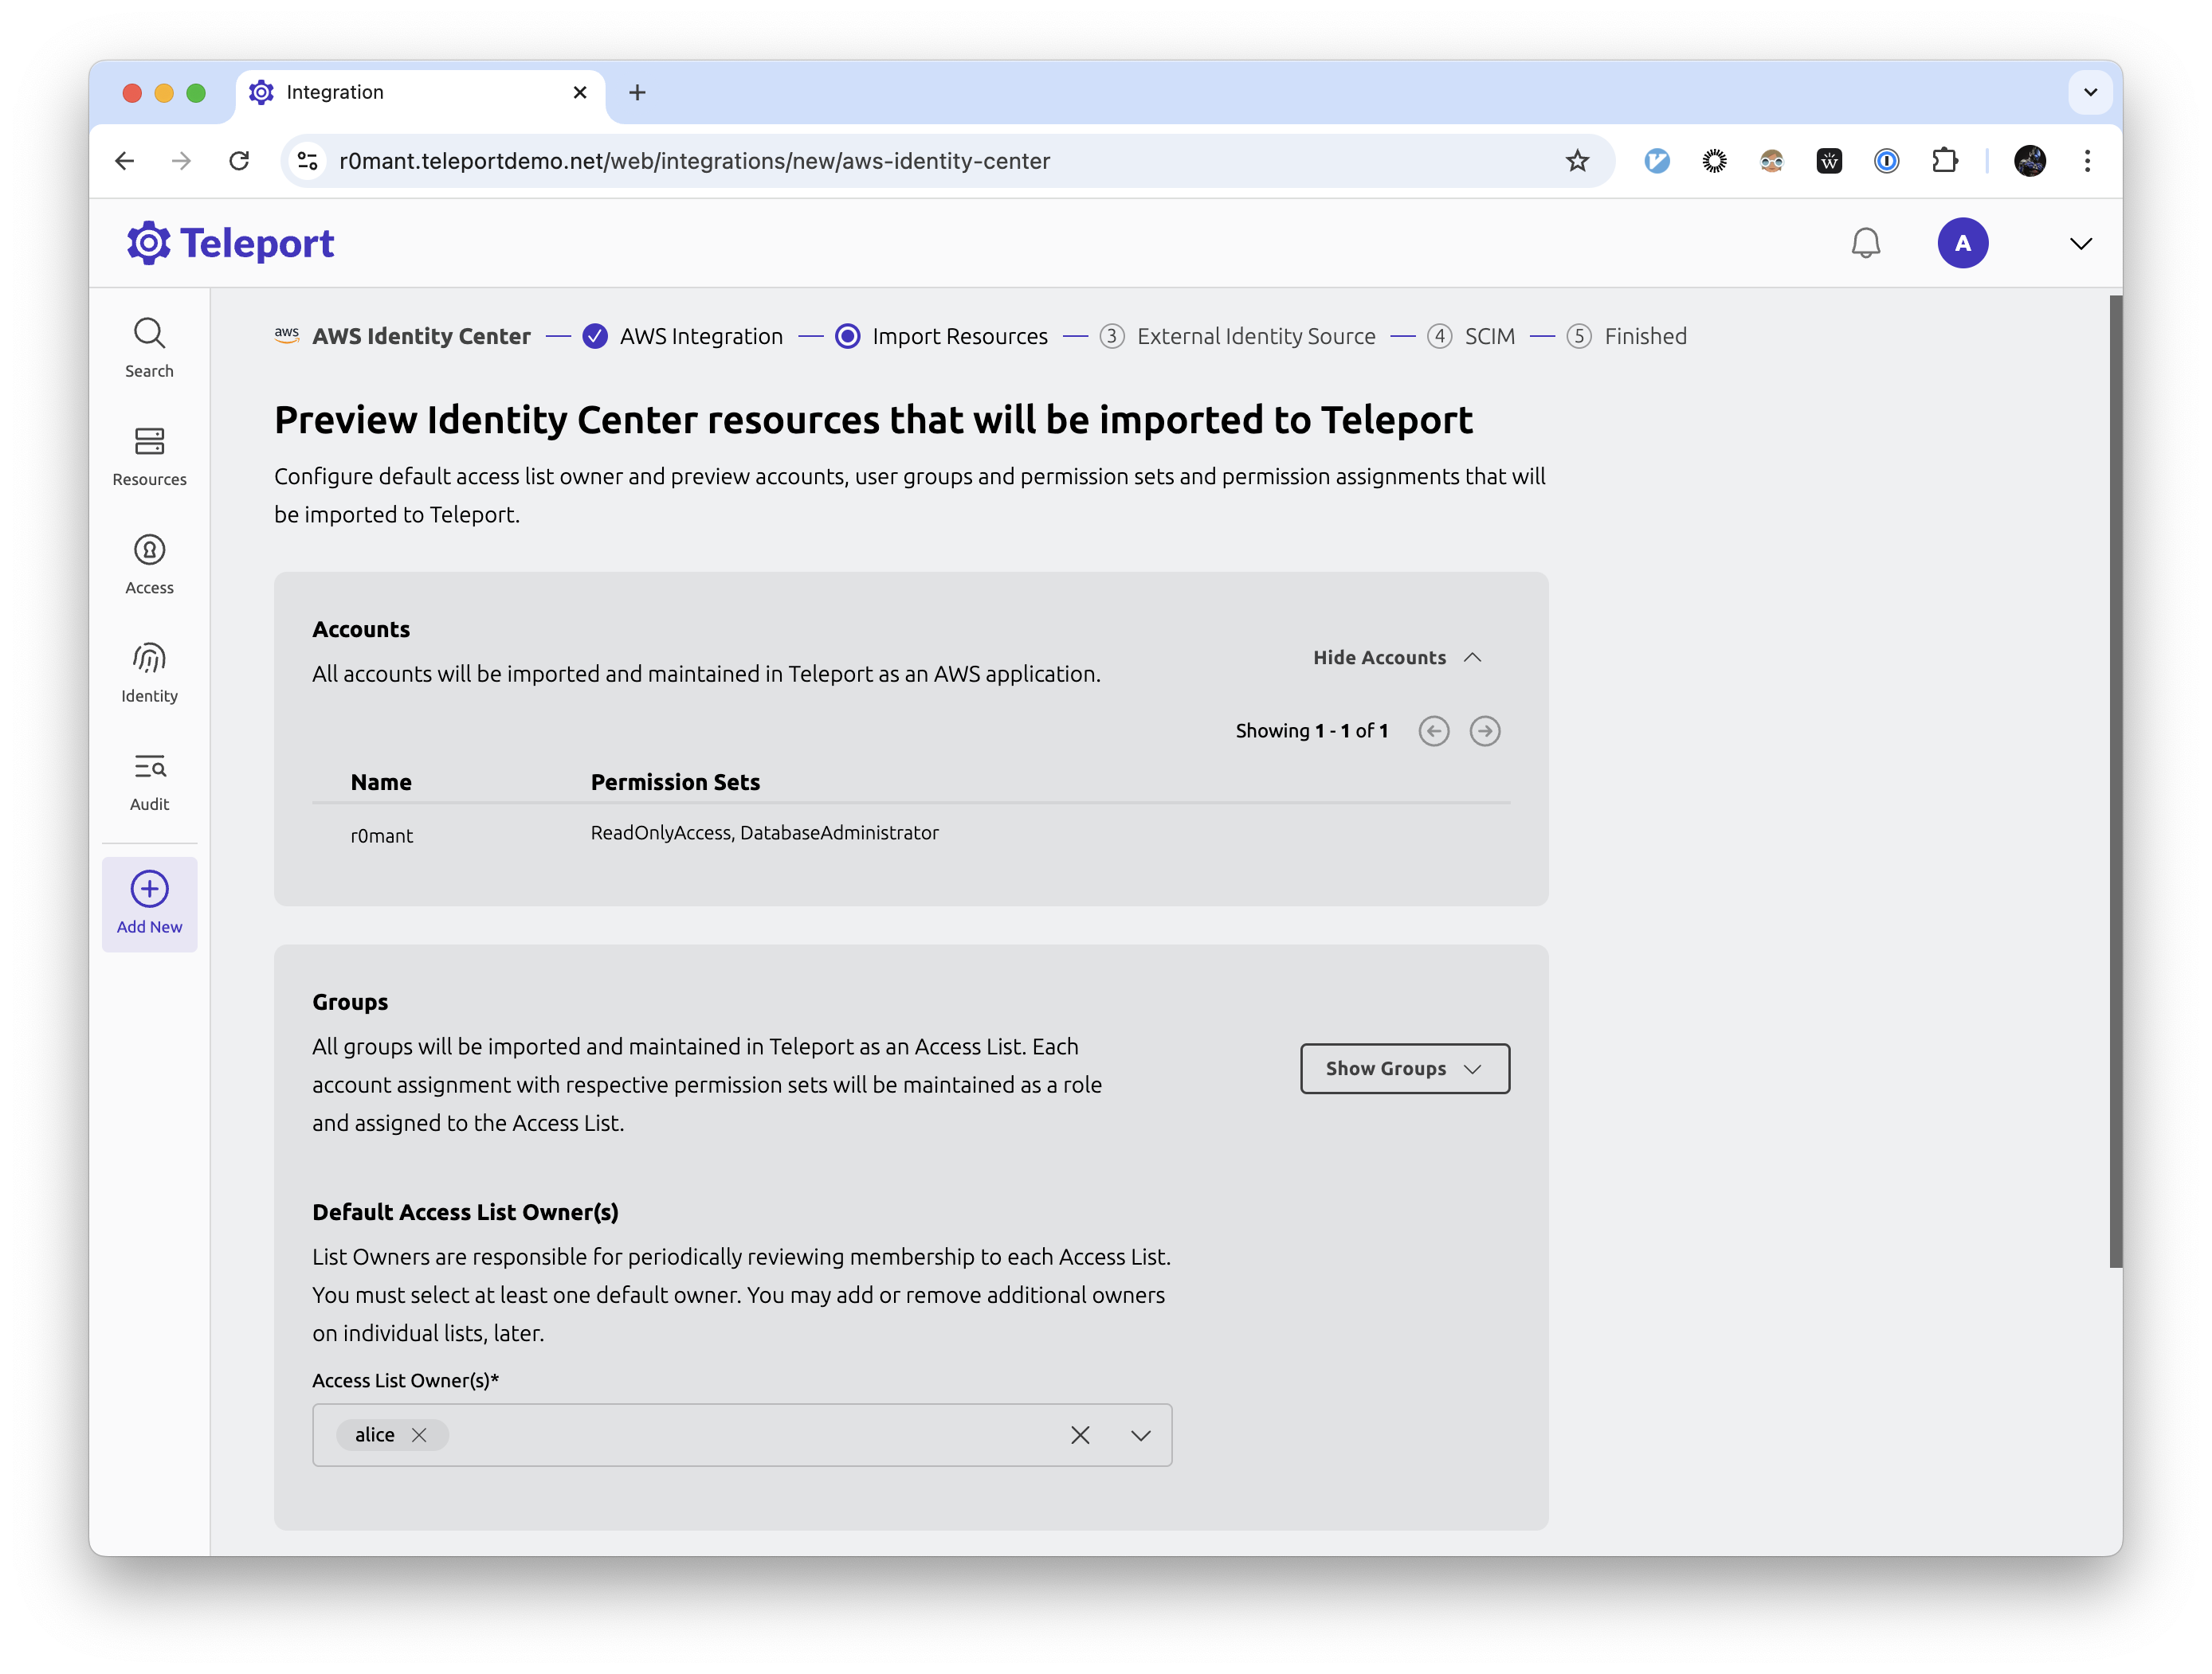Open the account menu chevron at top right

pos(2080,242)
